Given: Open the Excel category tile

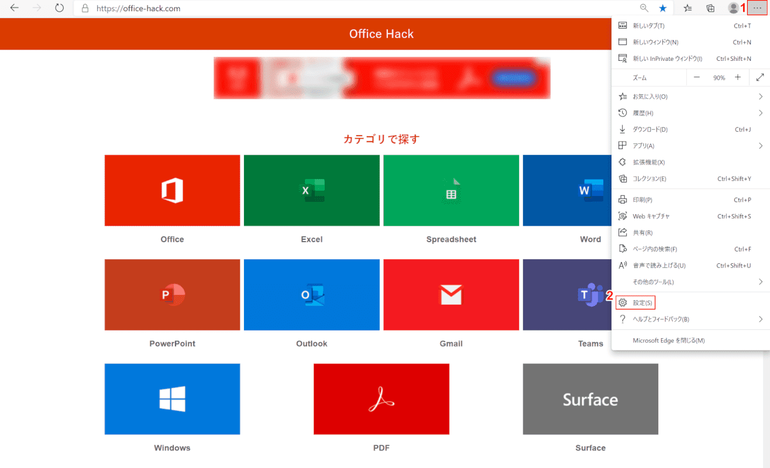Looking at the screenshot, I should pos(311,190).
